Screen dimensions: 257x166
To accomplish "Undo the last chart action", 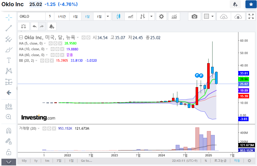I will tap(34, 26).
